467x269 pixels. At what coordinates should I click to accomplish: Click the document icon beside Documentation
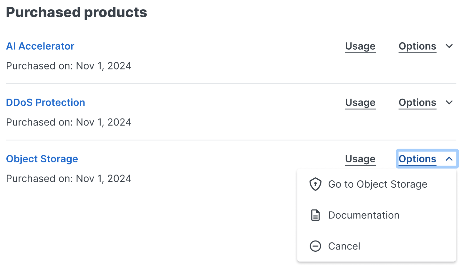point(315,215)
